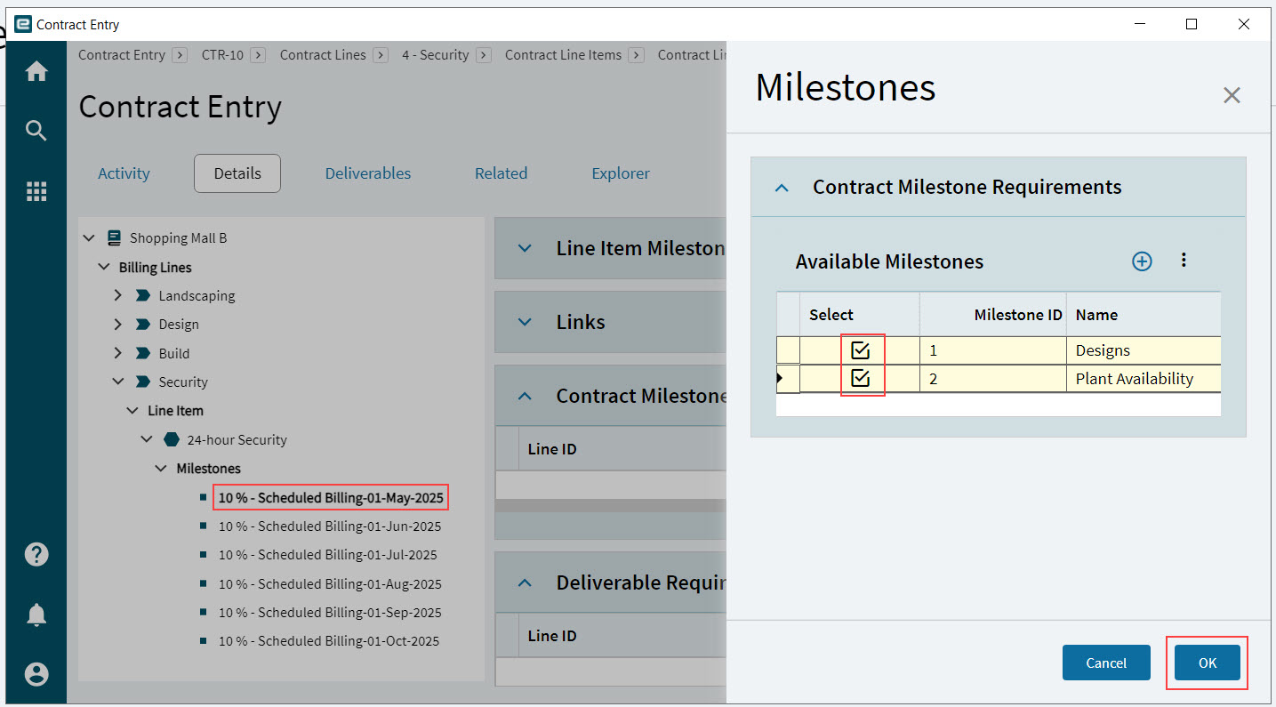Click the Contract Entry breadcrumb

122,55
